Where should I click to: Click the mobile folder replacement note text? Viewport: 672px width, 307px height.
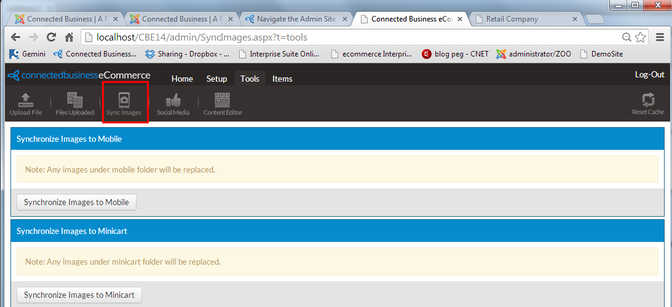120,169
